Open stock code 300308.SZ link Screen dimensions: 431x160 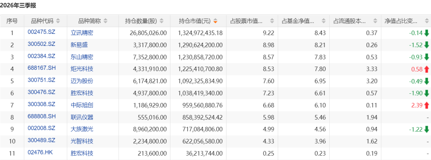pos(42,104)
